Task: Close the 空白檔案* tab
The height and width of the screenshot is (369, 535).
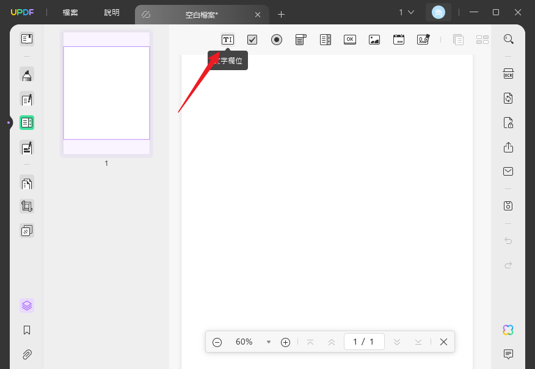Action: click(x=258, y=15)
